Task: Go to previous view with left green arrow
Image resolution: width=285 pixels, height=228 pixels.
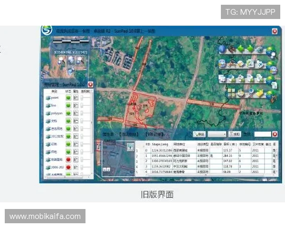Action: (241, 49)
